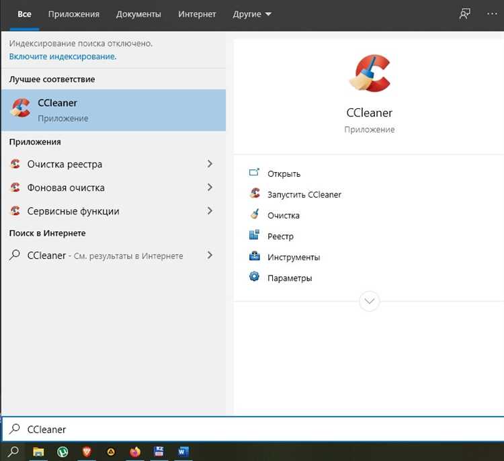The width and height of the screenshot is (504, 461).
Task: Launch Brave browser from the taskbar
Action: click(87, 452)
